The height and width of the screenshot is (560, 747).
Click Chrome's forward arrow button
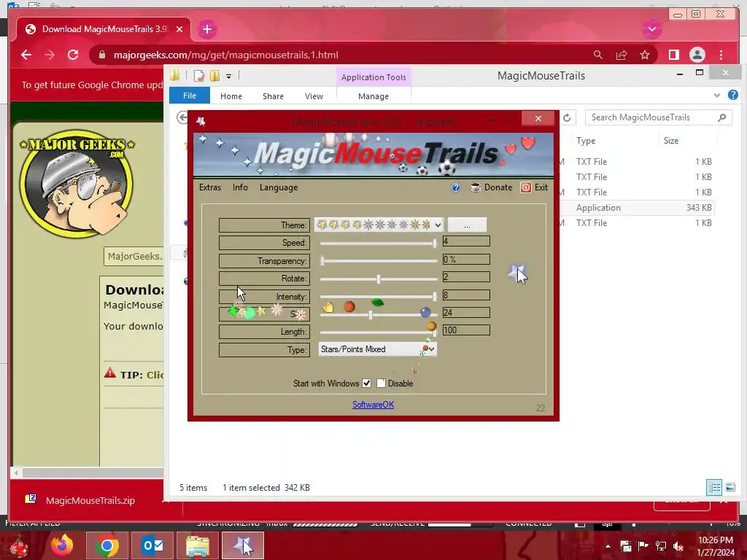coord(50,55)
